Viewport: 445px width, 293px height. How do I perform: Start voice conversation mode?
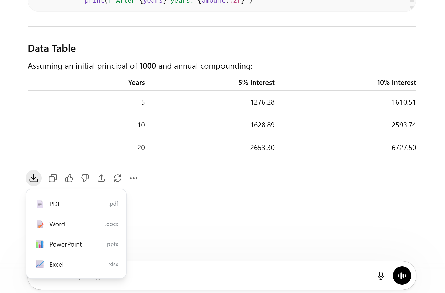[402, 276]
